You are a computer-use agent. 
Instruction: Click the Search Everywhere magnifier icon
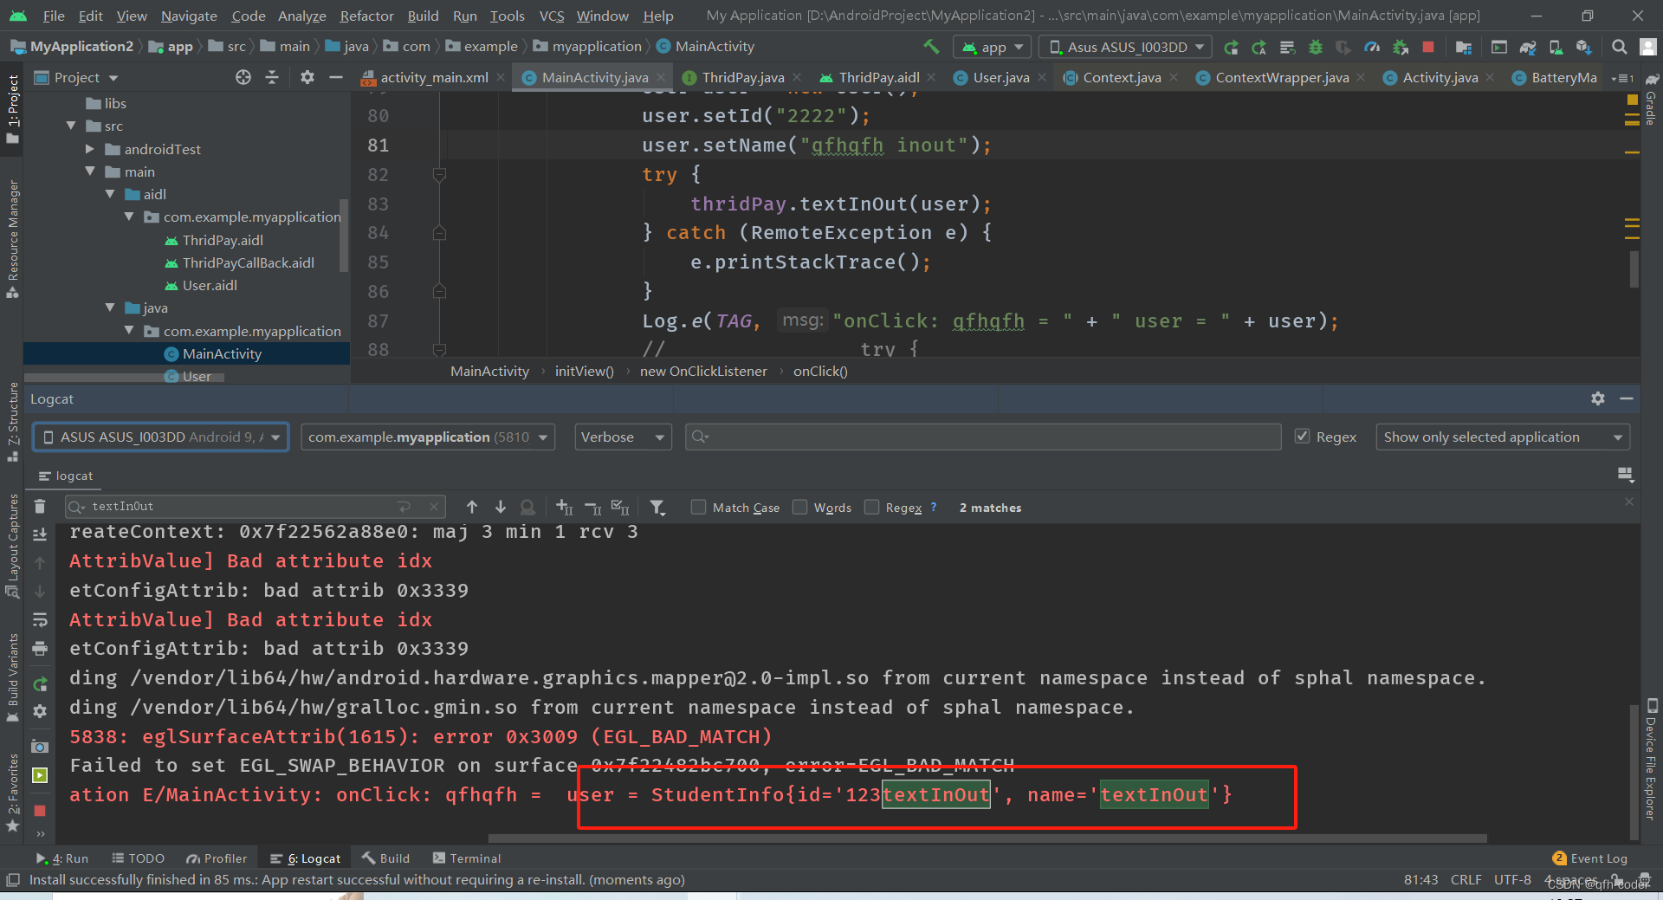click(x=1619, y=47)
